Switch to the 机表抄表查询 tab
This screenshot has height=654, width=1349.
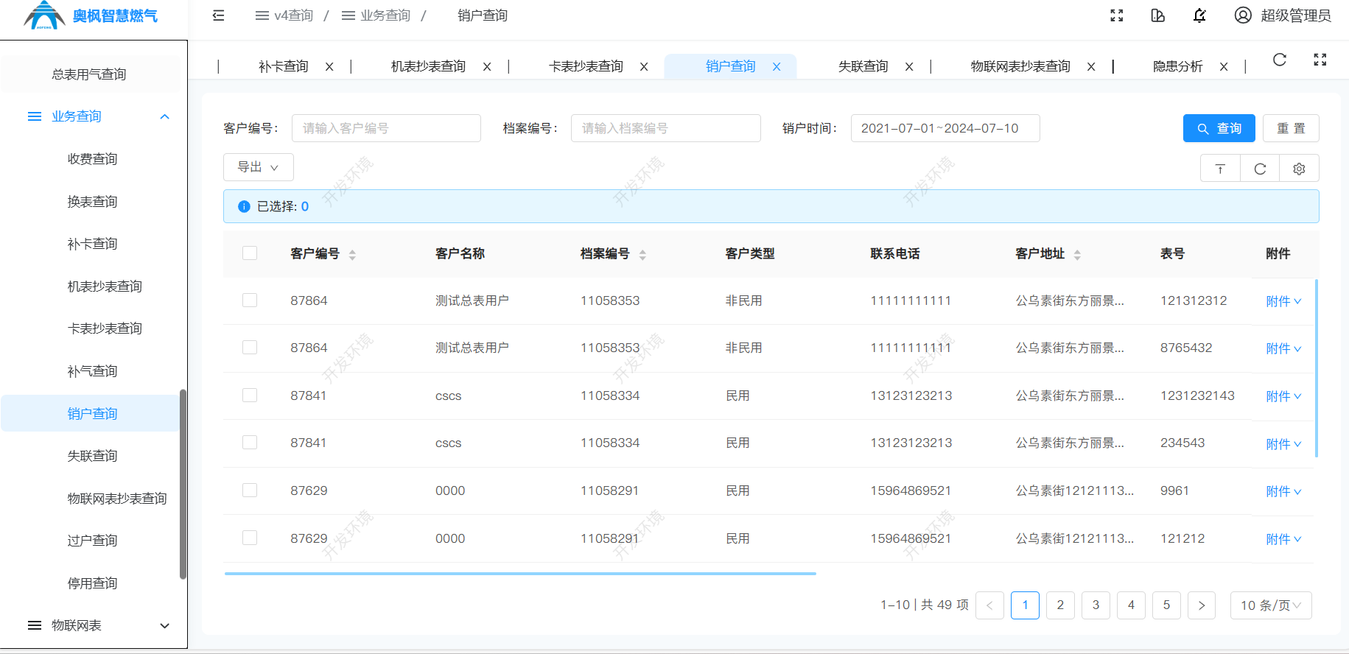tap(428, 66)
